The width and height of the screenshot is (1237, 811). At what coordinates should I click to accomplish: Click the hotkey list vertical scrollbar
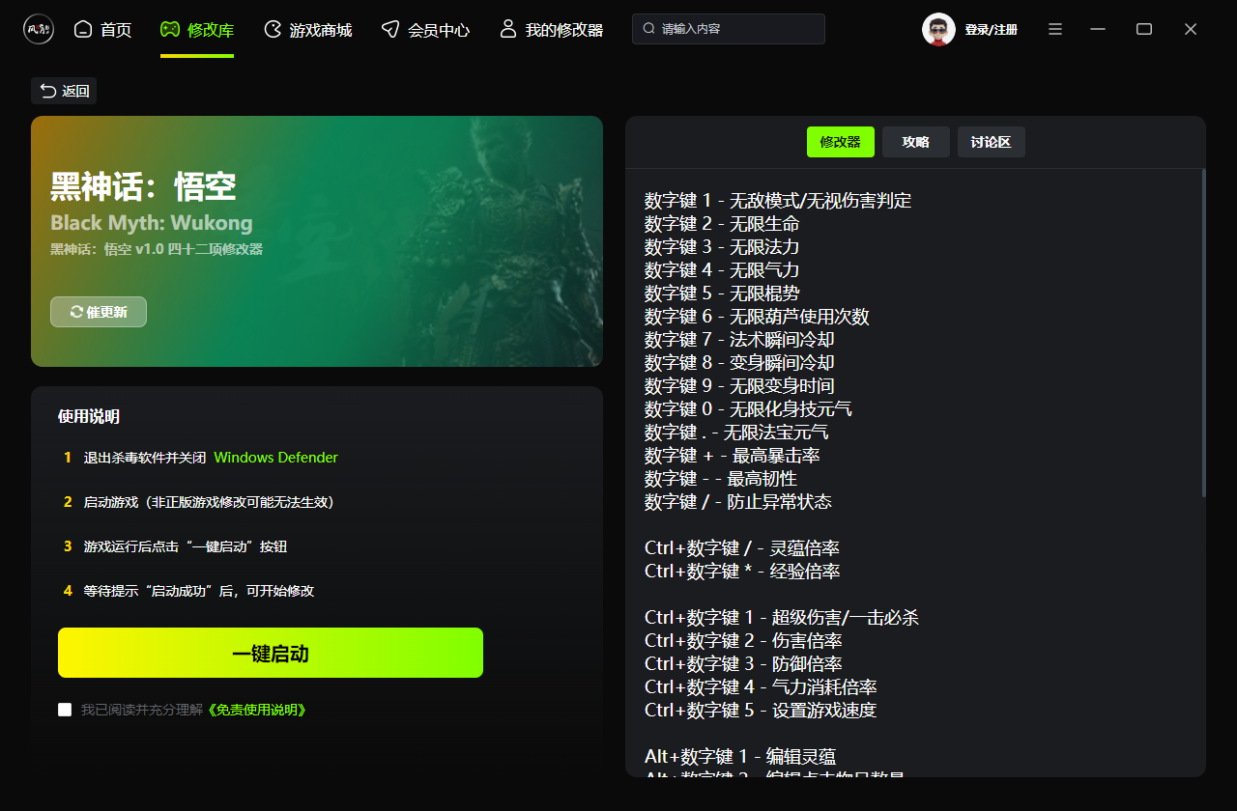(1203, 333)
